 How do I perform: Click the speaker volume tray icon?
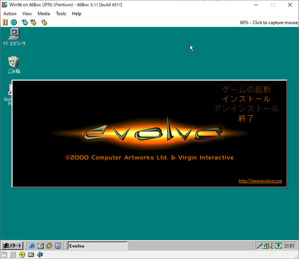[x=271, y=246]
